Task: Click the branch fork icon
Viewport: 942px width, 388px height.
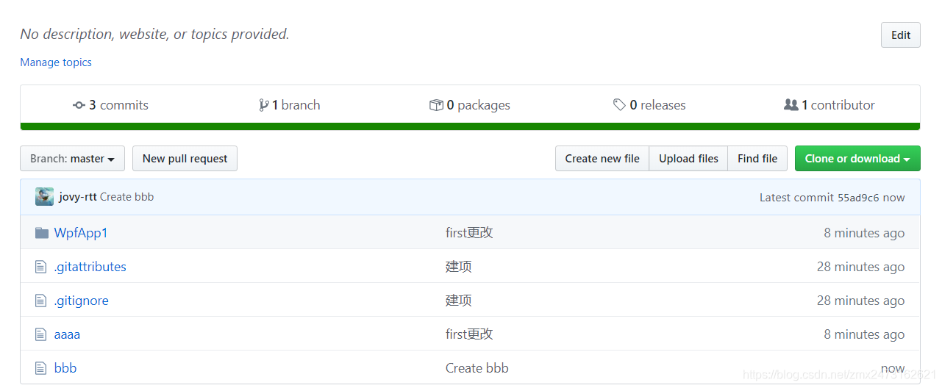Action: (264, 105)
